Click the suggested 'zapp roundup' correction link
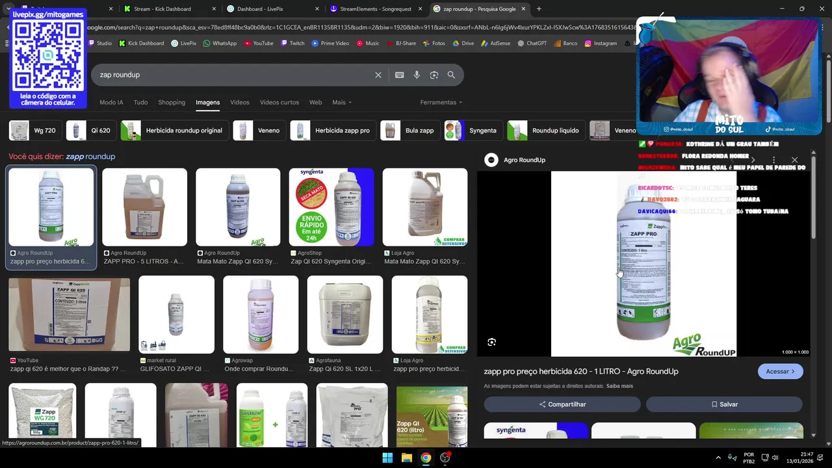This screenshot has height=468, width=832. tap(90, 157)
